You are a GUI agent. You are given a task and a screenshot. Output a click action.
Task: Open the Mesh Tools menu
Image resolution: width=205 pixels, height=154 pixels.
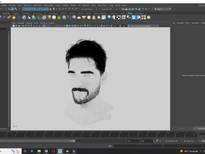pyautogui.click(x=37, y=5)
